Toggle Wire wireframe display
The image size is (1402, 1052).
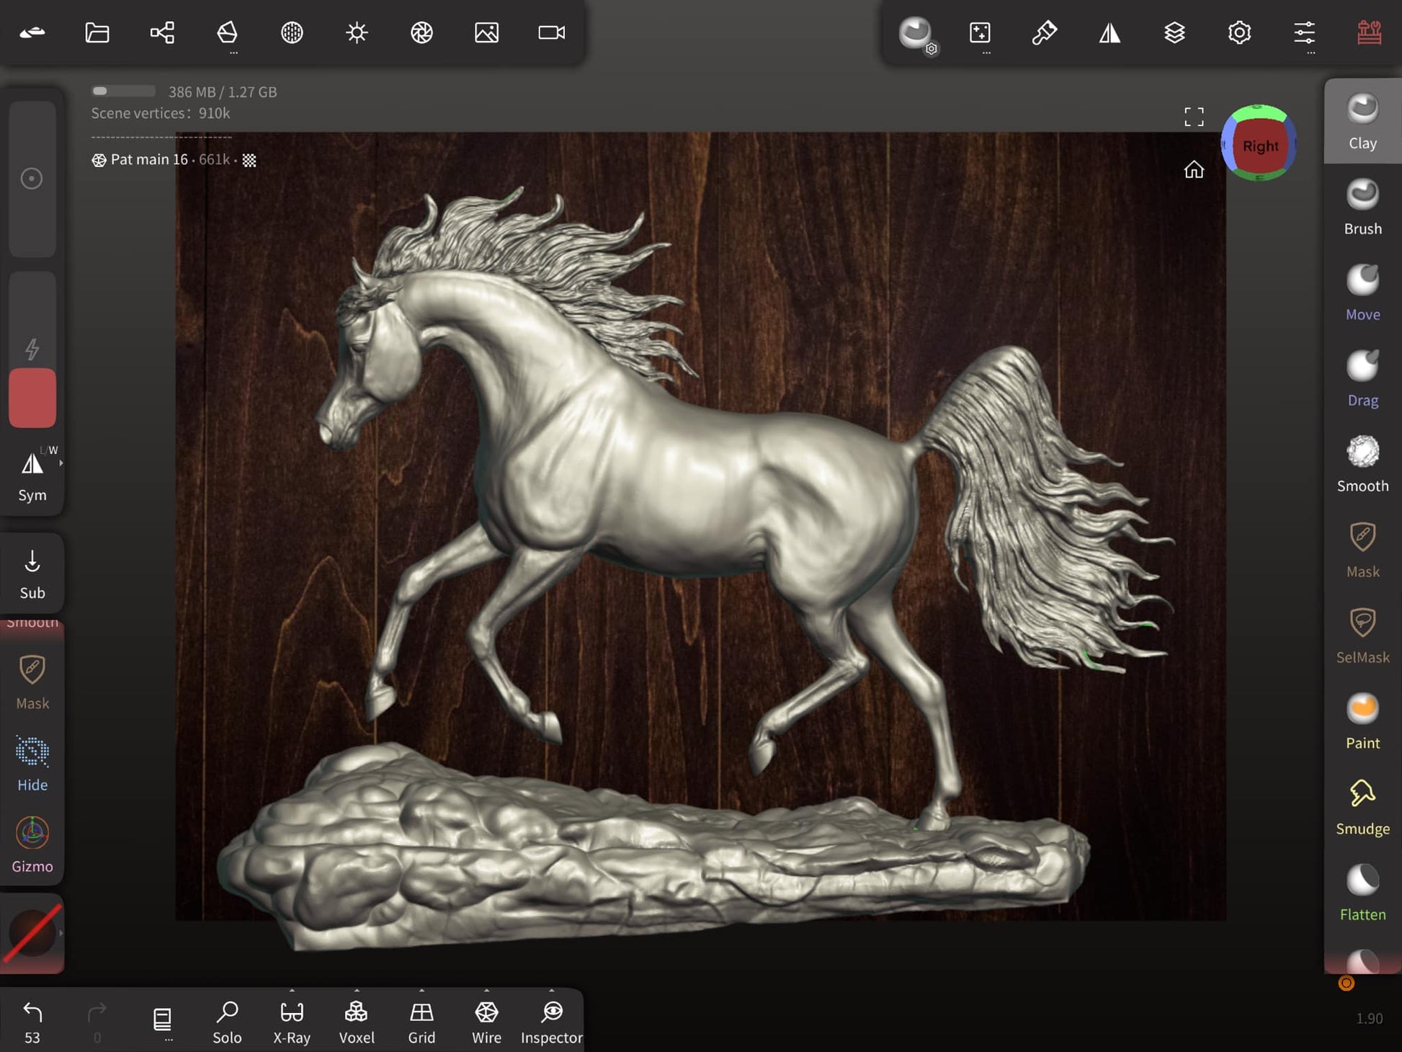(x=486, y=1021)
